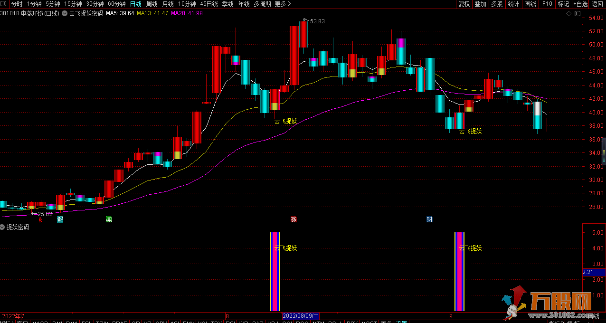The height and width of the screenshot is (323, 606).
Task: Click the 返回 back button
Action: (x=597, y=4)
